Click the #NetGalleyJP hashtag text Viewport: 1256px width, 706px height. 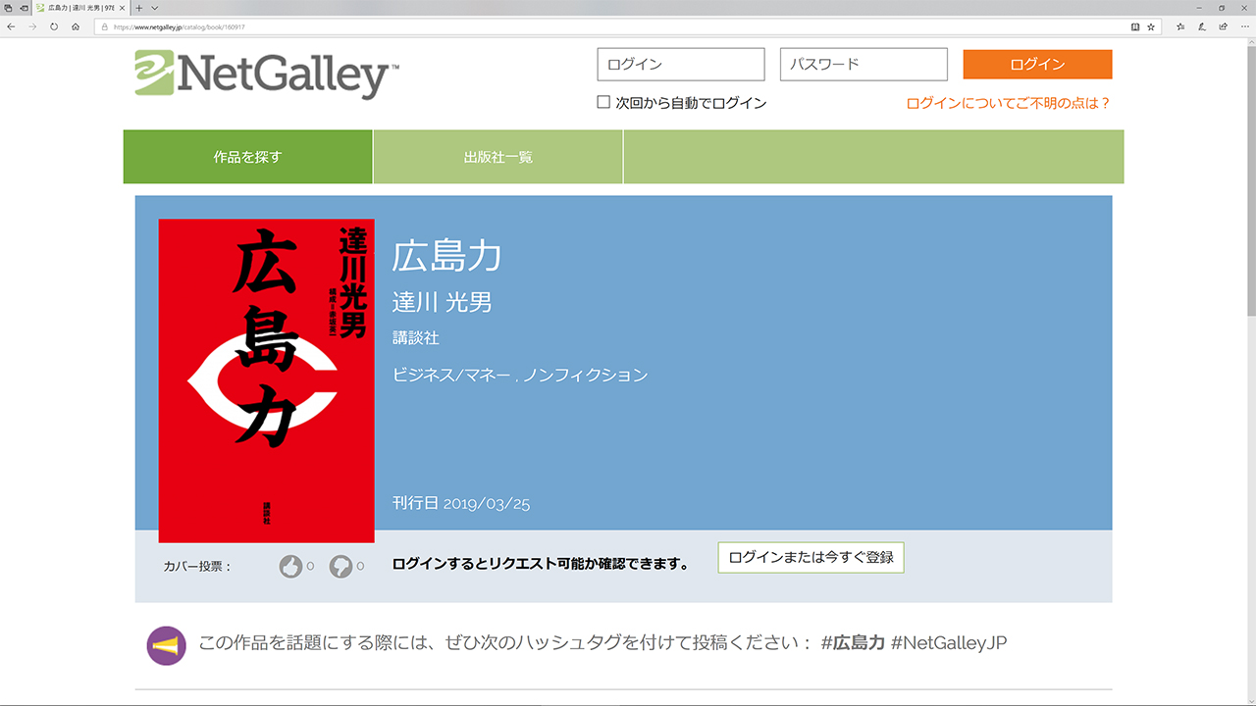point(949,643)
